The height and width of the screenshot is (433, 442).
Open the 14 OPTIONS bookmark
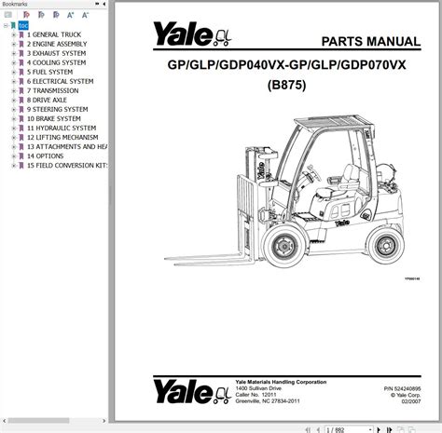(x=45, y=156)
